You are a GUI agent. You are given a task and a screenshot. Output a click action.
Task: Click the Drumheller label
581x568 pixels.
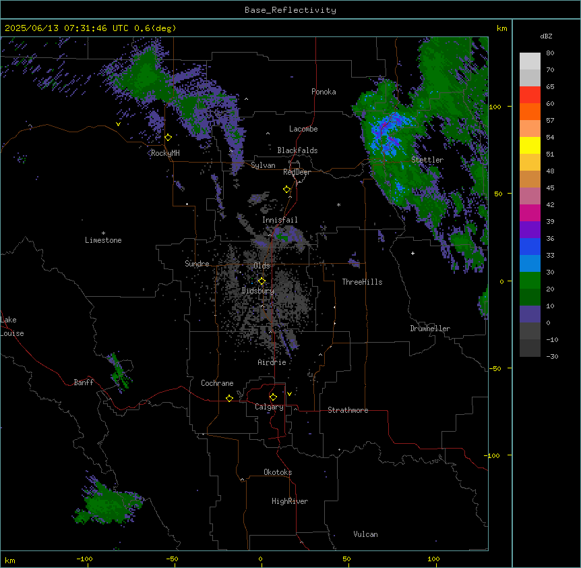(430, 329)
